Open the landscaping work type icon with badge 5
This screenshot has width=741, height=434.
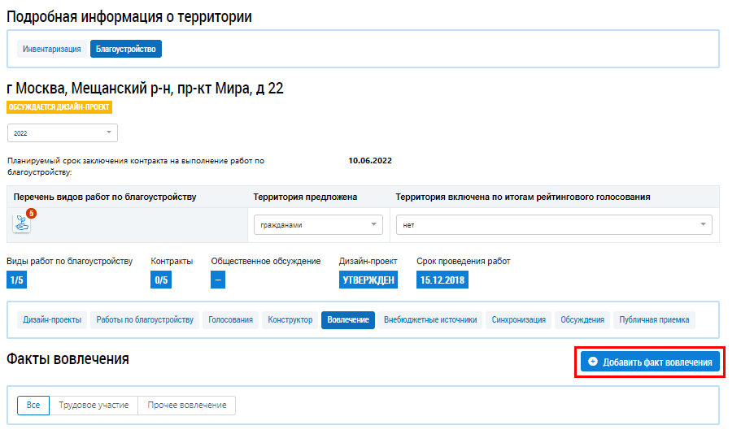coord(21,224)
